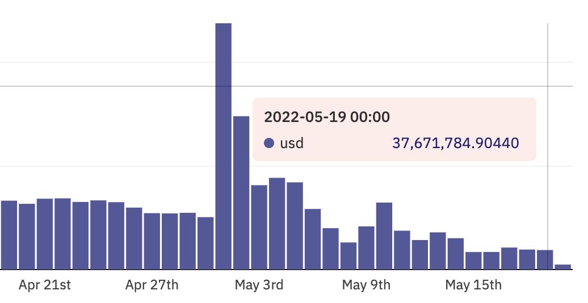Click the tiny last bar at far right

[562, 267]
